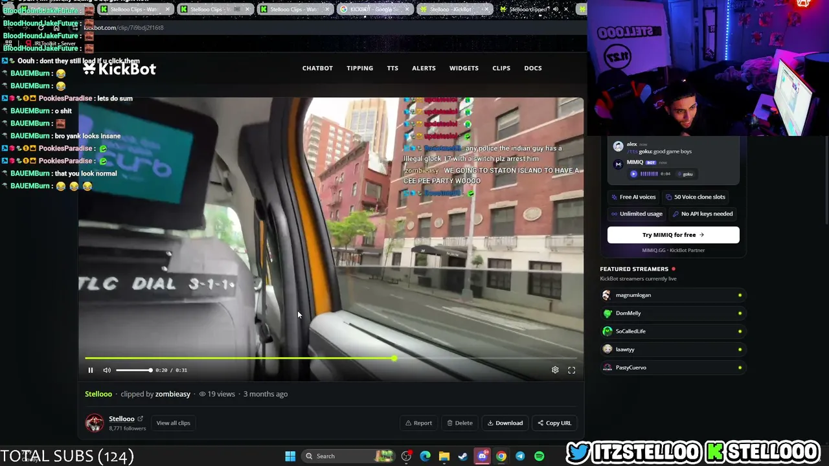Adjust the volume slider knob

tap(150, 370)
